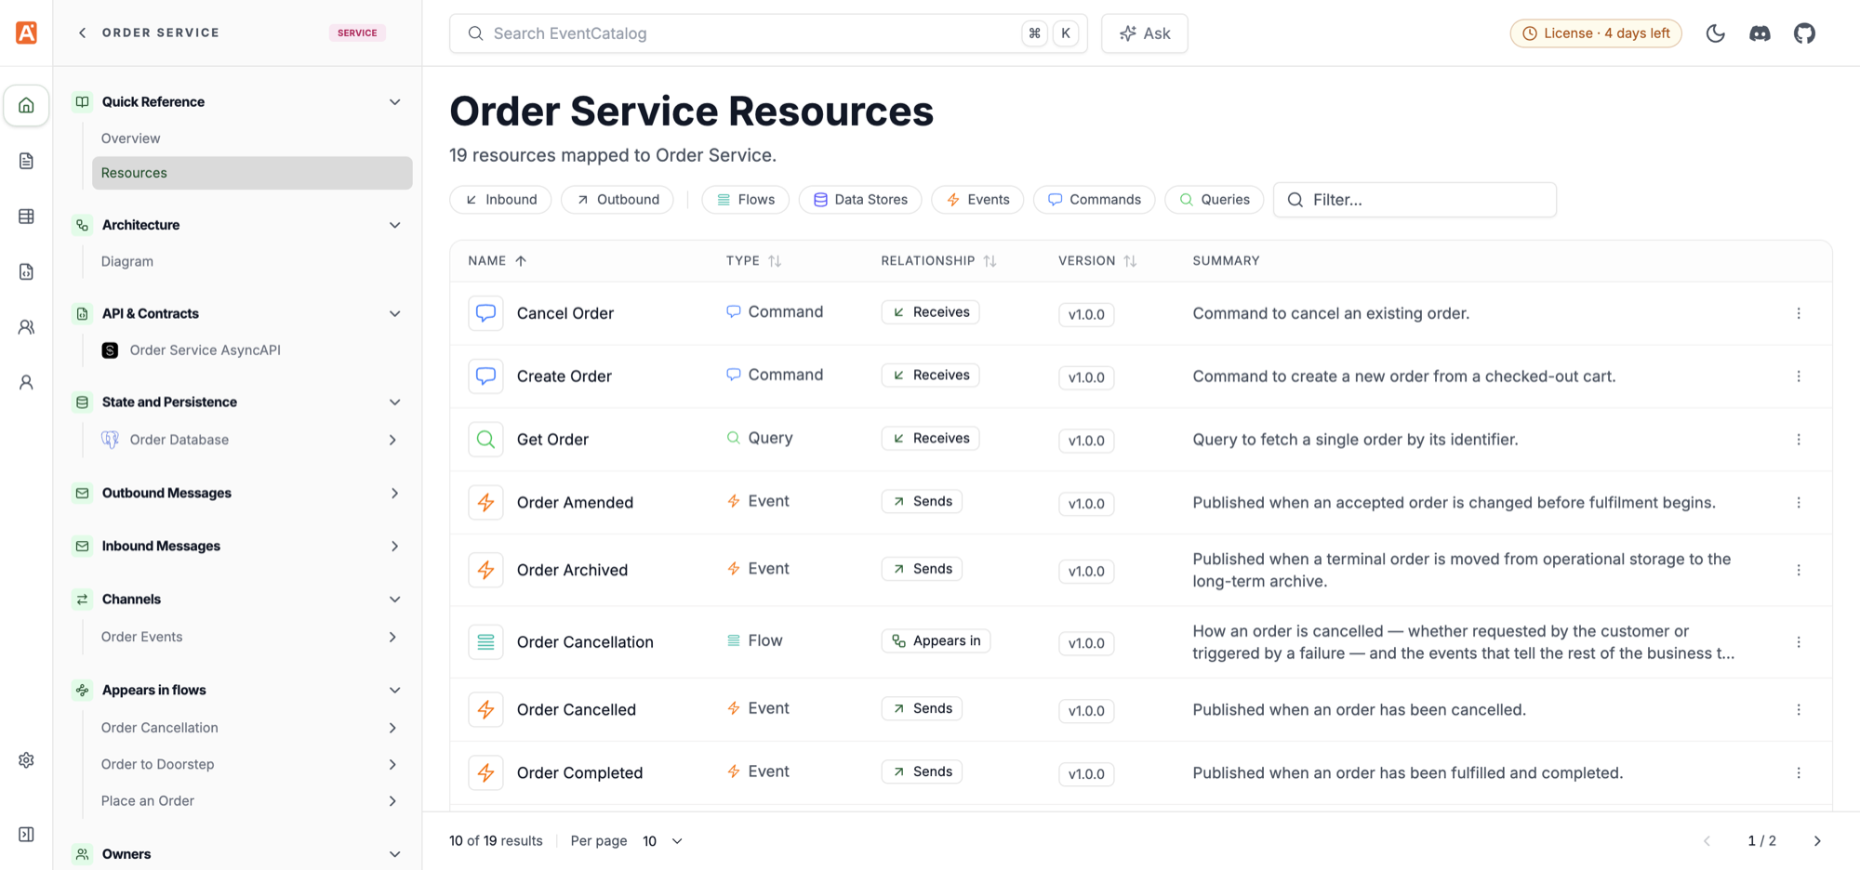Open Diagram under Architecture
The height and width of the screenshot is (870, 1860).
(x=127, y=262)
